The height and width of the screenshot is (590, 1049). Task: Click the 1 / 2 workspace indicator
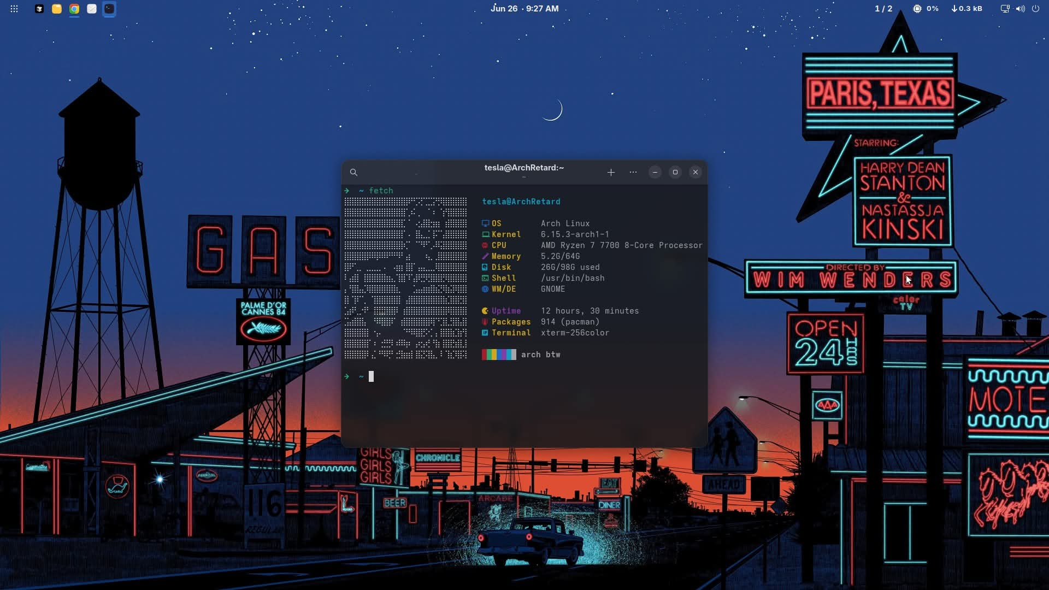pos(883,9)
